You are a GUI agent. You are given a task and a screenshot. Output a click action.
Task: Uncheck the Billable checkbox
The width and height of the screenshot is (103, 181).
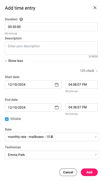(7, 119)
